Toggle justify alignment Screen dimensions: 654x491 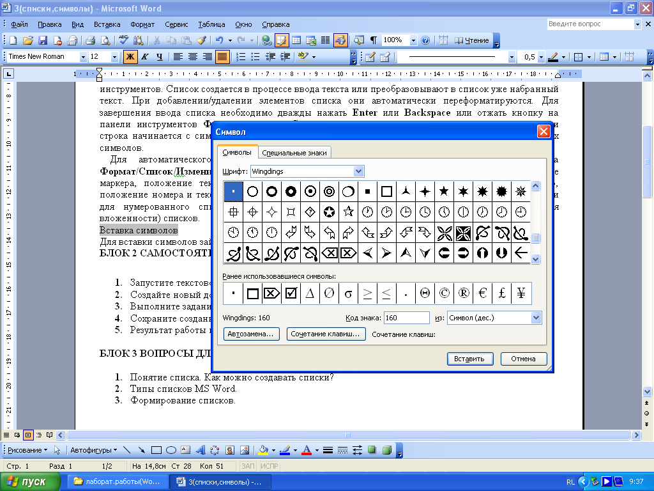222,57
